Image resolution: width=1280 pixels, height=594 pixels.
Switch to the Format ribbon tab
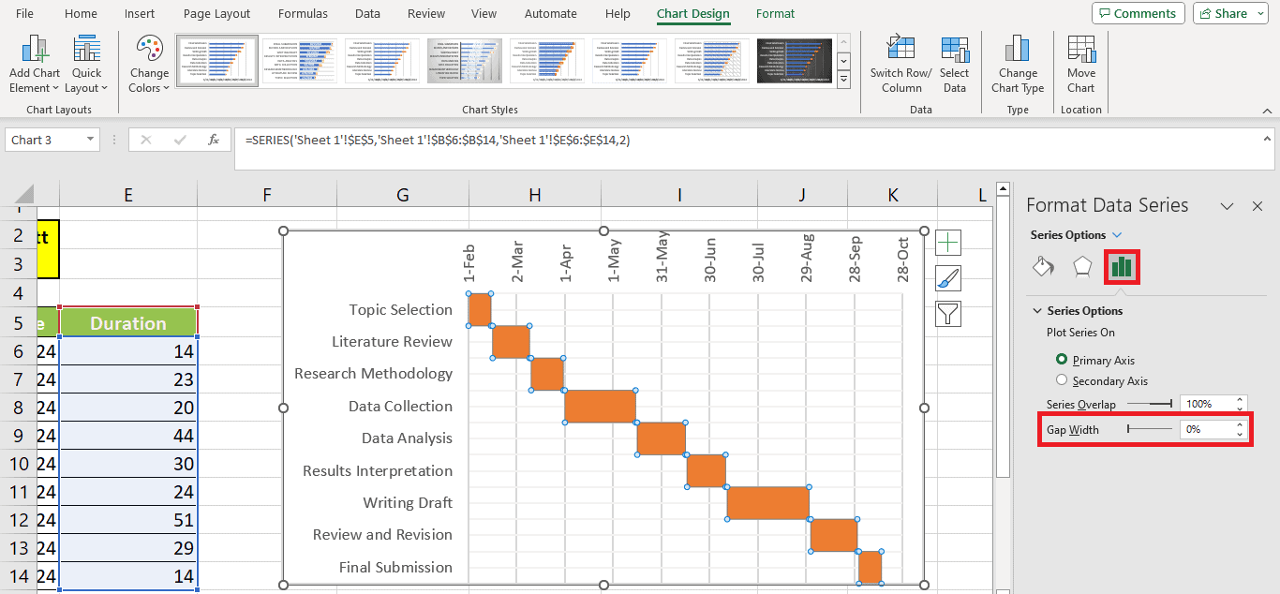[x=775, y=13]
